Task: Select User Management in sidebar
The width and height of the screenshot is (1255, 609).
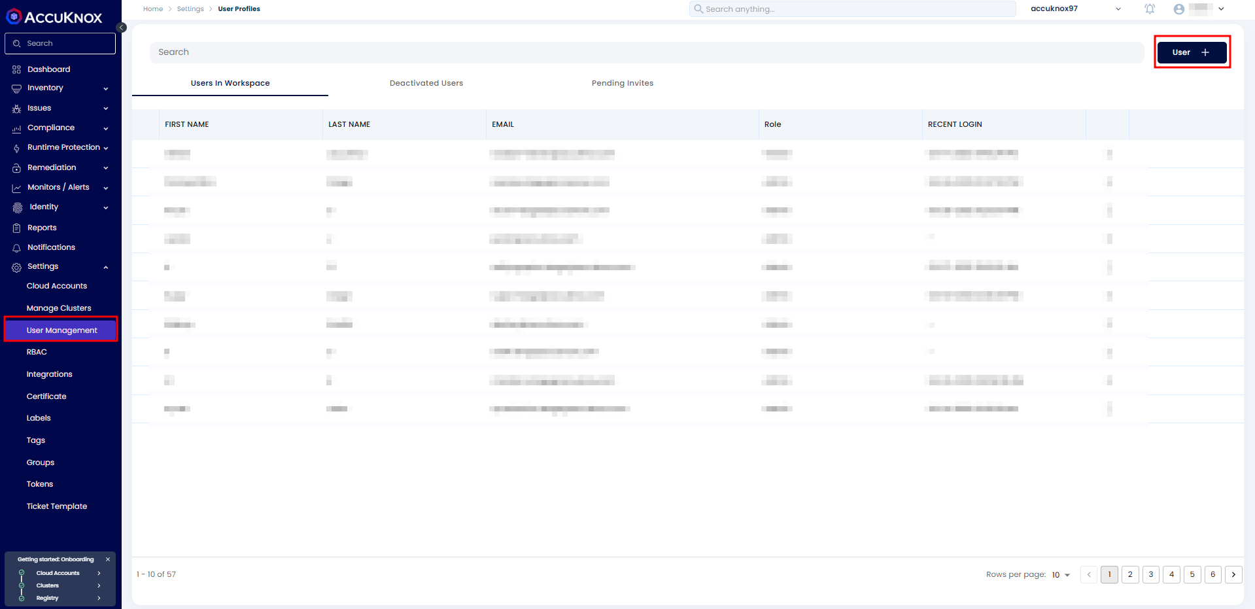Action: pos(61,330)
